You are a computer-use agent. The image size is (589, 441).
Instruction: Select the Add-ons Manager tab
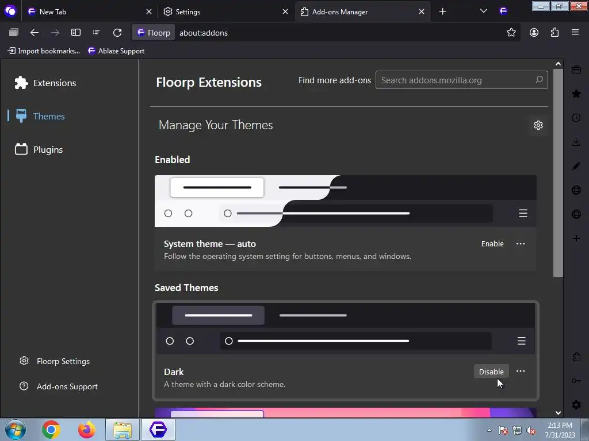point(362,11)
